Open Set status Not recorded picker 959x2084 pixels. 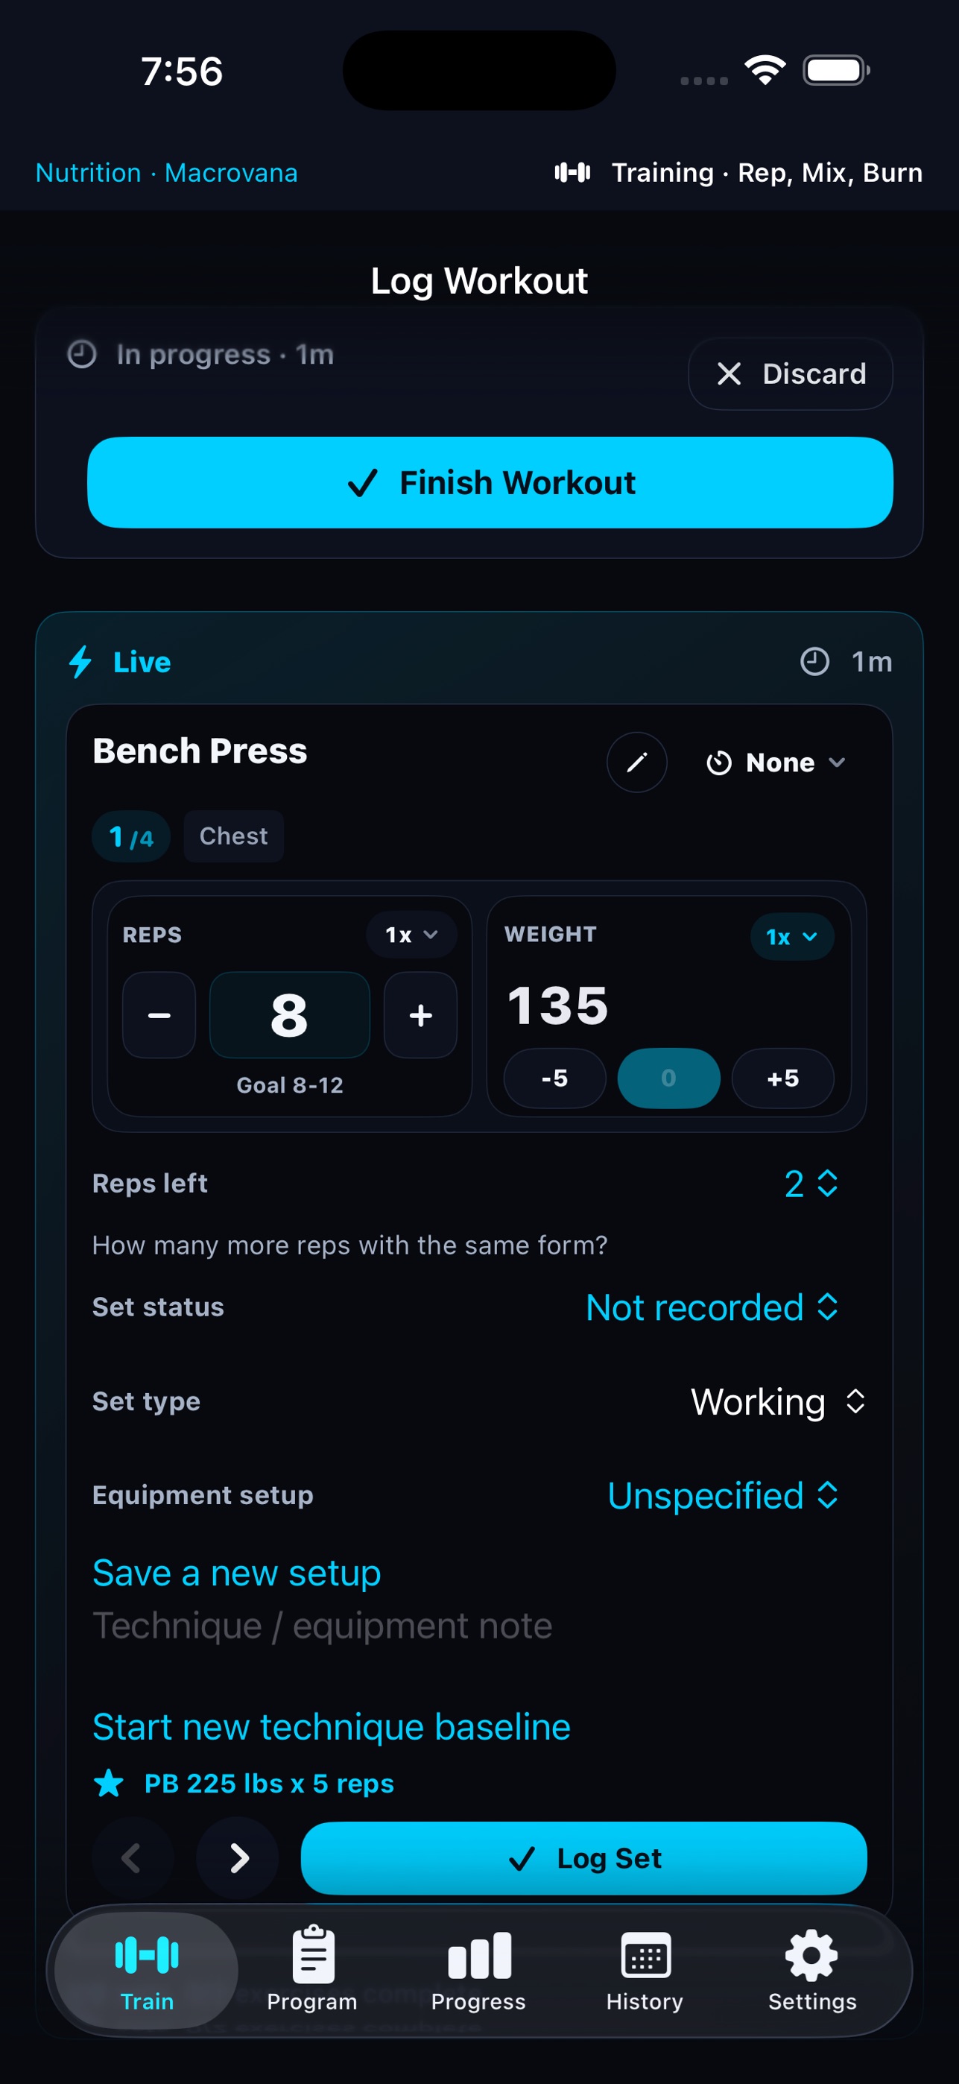coord(712,1307)
